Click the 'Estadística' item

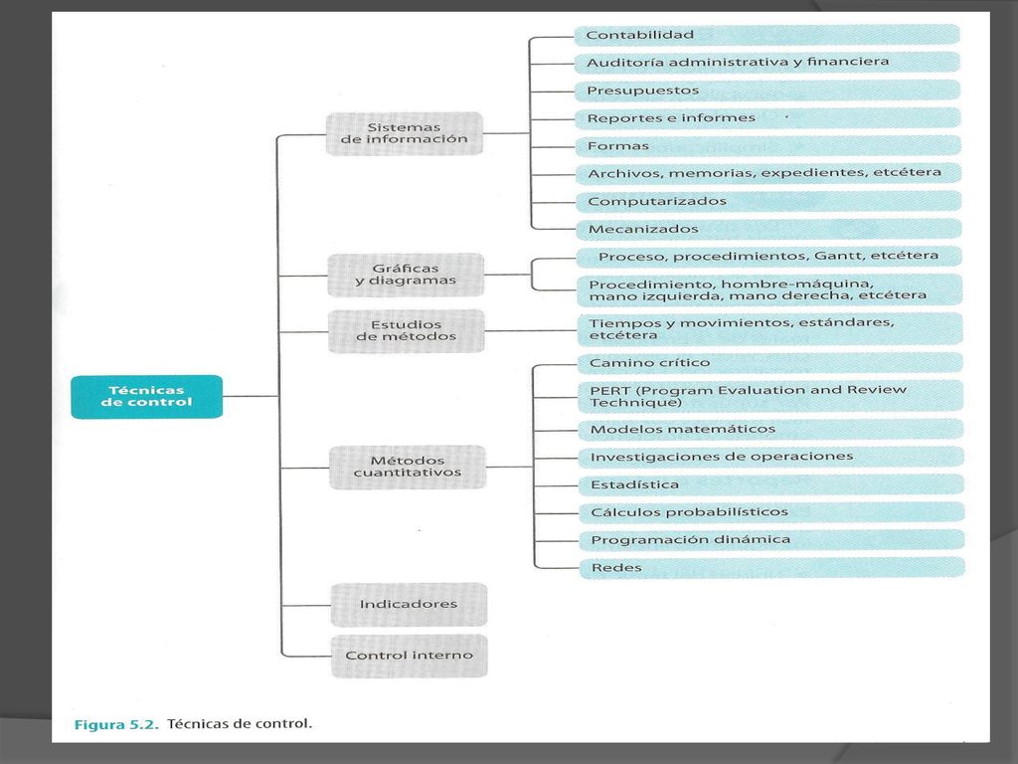pos(771,484)
